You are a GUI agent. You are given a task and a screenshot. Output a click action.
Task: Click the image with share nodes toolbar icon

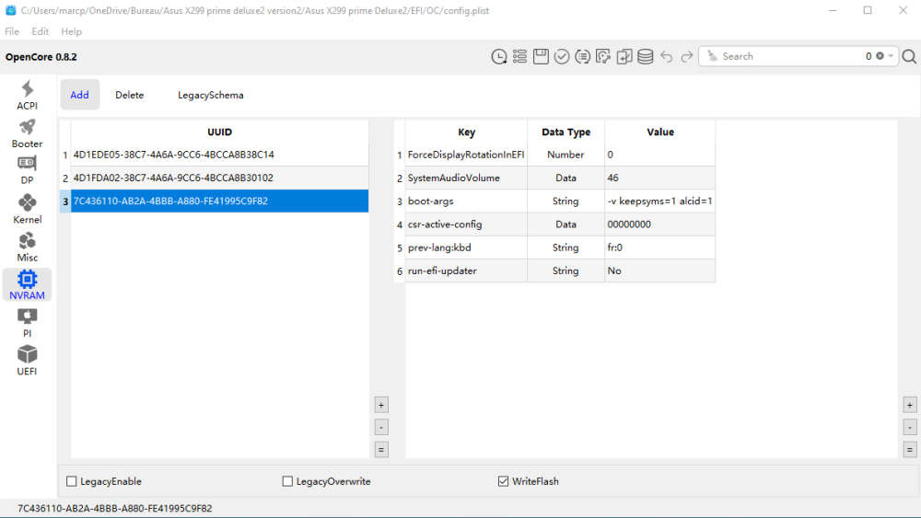(603, 56)
